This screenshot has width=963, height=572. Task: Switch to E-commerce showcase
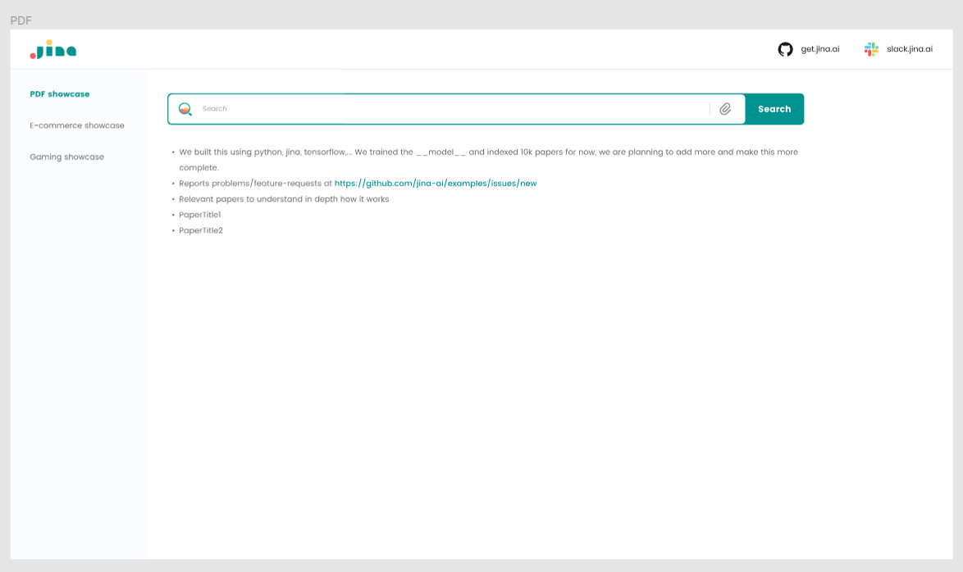(77, 125)
